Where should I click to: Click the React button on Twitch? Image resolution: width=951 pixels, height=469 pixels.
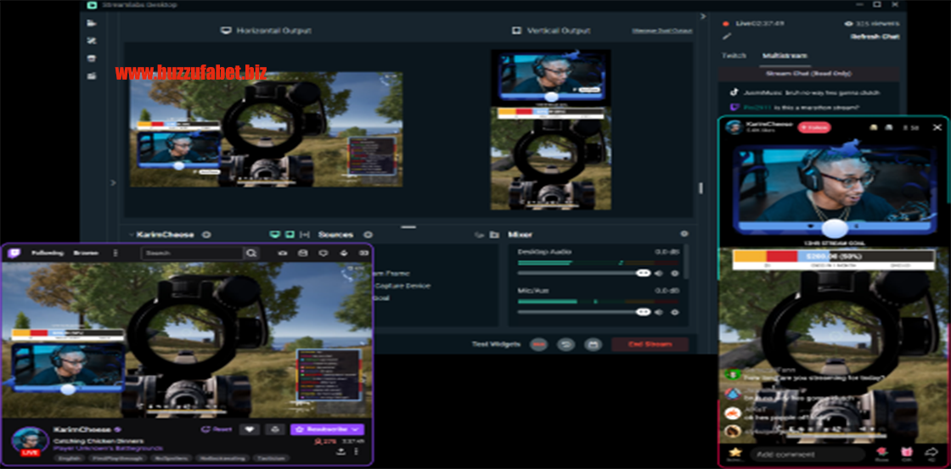pyautogui.click(x=217, y=429)
